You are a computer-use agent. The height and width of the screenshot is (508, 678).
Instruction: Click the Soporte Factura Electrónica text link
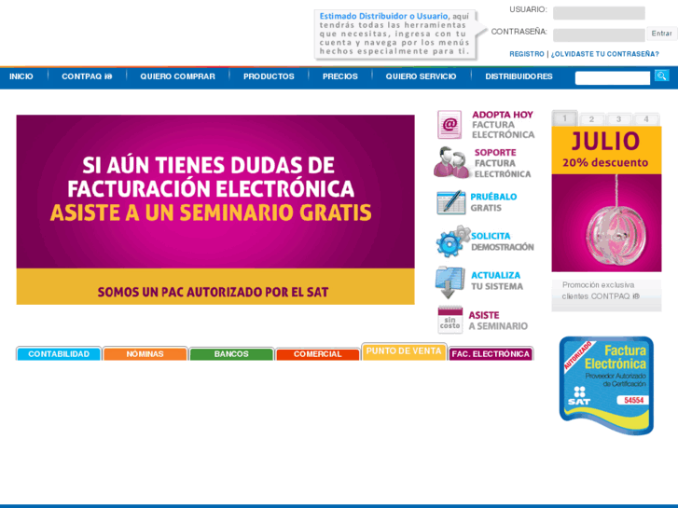[x=503, y=163]
